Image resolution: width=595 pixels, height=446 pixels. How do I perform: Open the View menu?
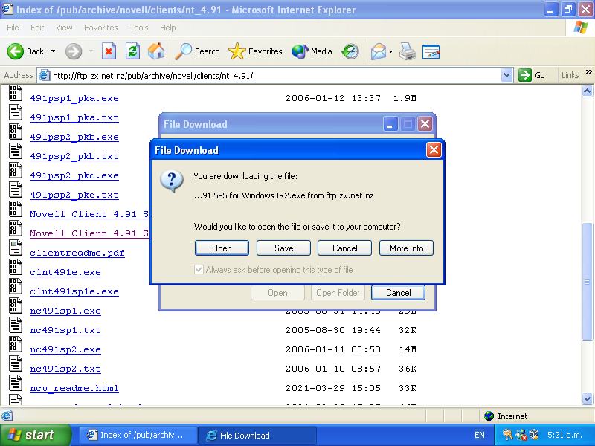(x=64, y=28)
